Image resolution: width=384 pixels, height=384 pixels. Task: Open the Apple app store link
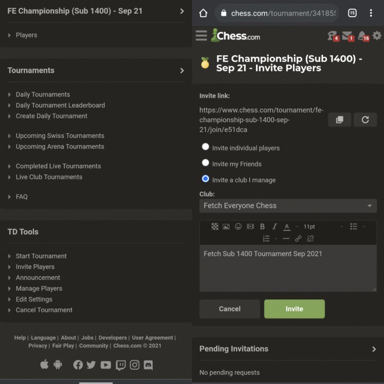tap(44, 365)
